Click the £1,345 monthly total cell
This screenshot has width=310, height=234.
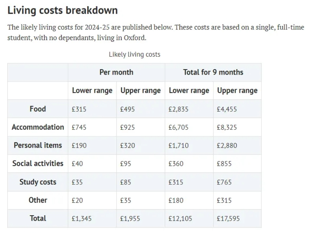[x=81, y=219]
